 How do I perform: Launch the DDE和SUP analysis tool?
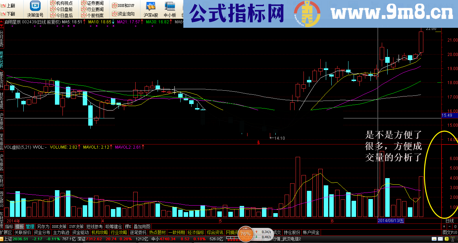click(123, 5)
